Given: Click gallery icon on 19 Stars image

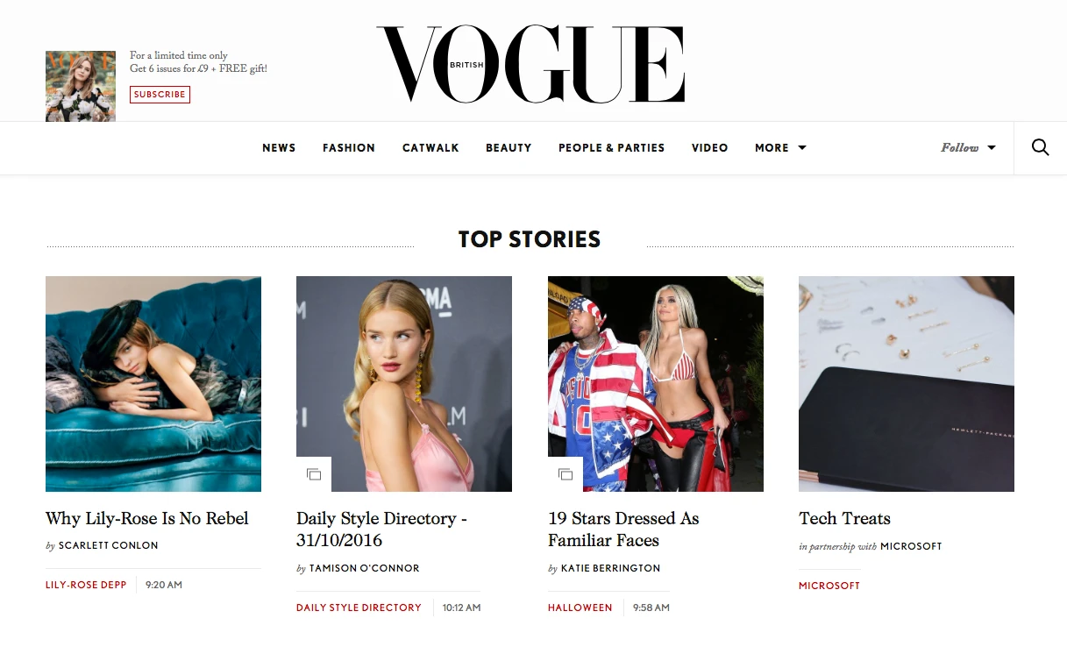Looking at the screenshot, I should click(x=566, y=474).
